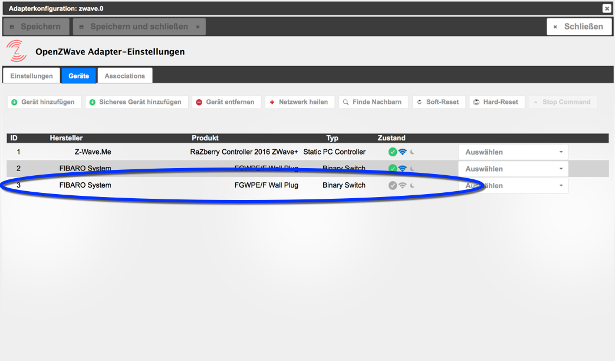Click ID cell 1
The height and width of the screenshot is (361, 615).
tap(18, 152)
